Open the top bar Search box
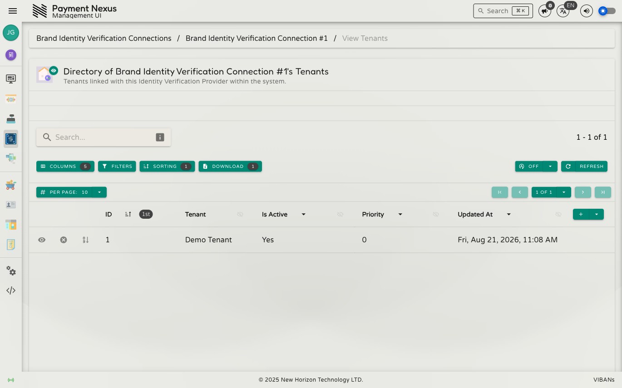 pyautogui.click(x=503, y=11)
